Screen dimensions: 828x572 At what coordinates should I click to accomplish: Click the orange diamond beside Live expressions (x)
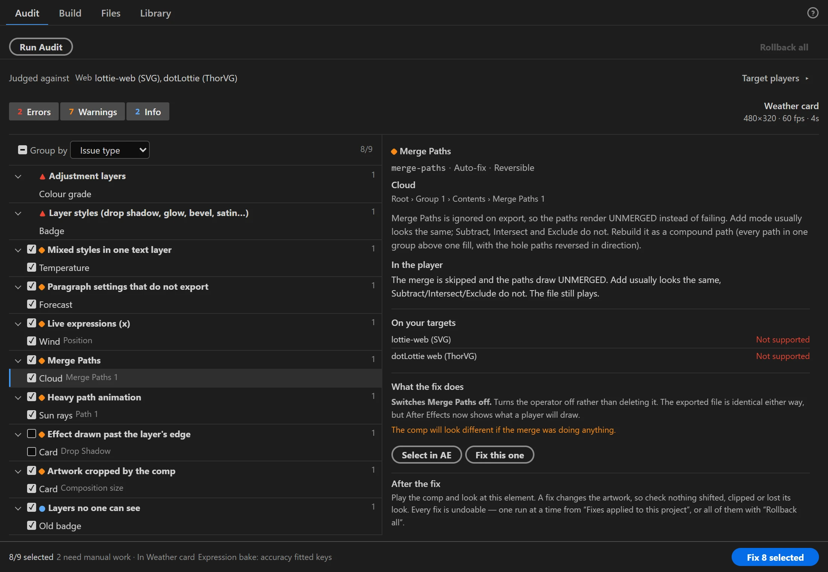(x=42, y=324)
